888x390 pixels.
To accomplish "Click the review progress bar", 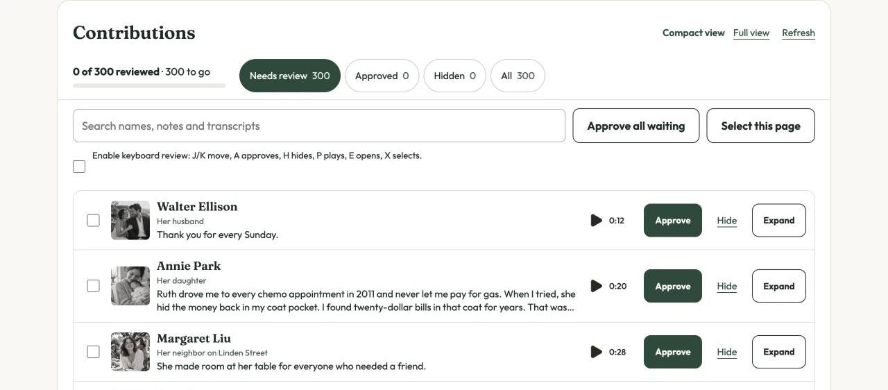I will (149, 85).
